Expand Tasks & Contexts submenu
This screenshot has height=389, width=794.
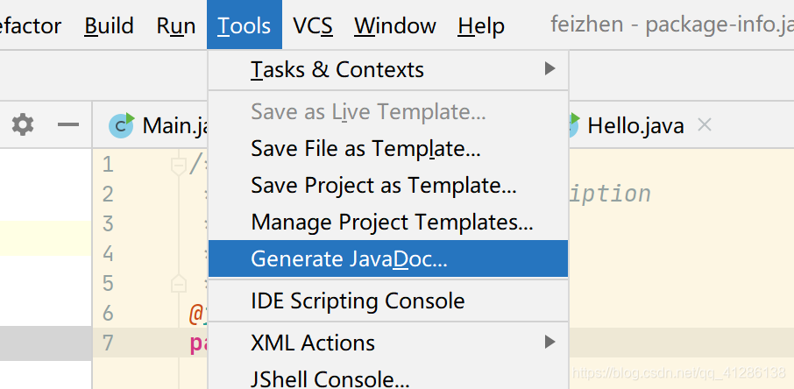coord(549,69)
